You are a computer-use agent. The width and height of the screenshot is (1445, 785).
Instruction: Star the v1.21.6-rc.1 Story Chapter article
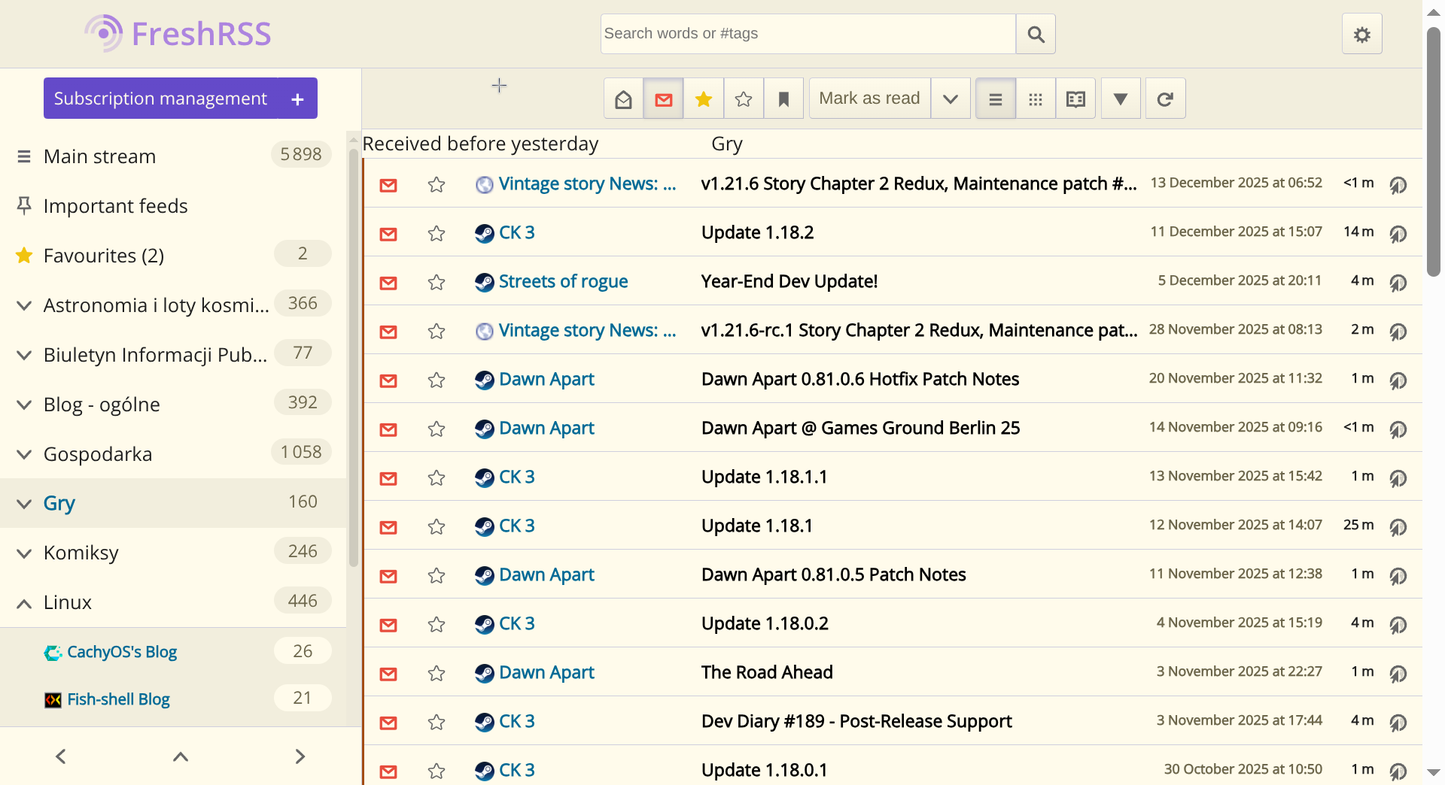coord(437,331)
